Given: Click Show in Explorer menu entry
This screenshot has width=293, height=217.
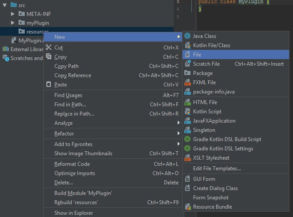Looking at the screenshot, I should click(x=73, y=213).
